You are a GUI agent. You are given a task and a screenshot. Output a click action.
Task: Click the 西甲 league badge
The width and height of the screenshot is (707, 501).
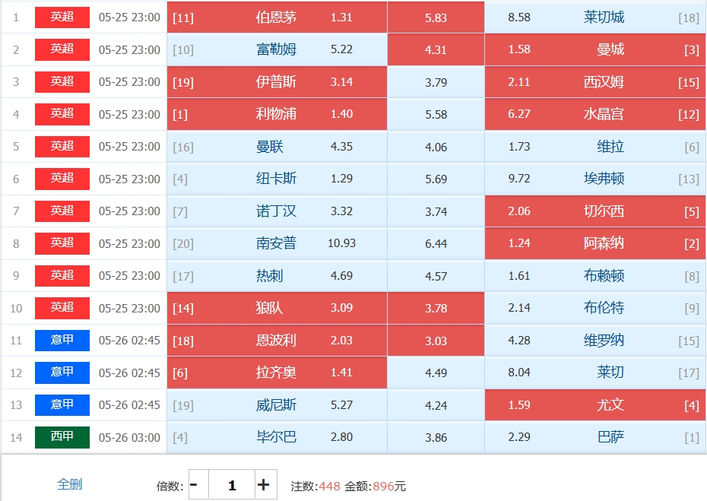[x=62, y=437]
